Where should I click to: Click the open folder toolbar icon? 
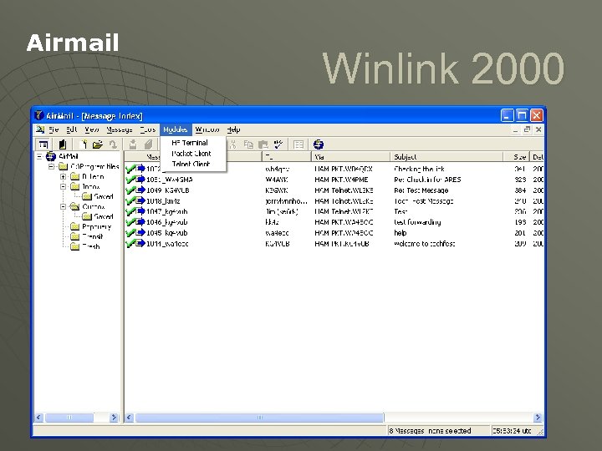(x=98, y=144)
